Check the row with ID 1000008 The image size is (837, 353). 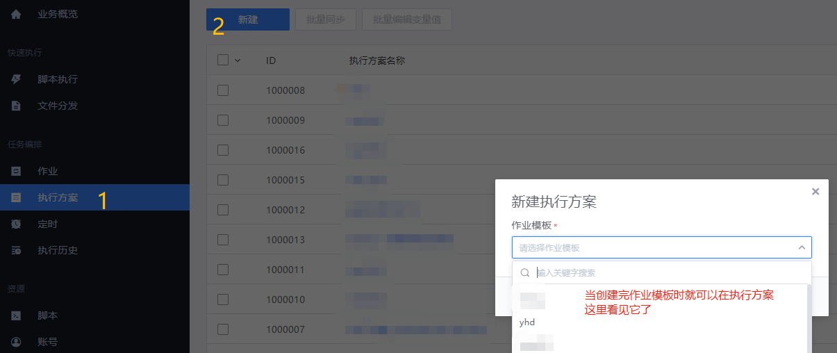point(223,90)
